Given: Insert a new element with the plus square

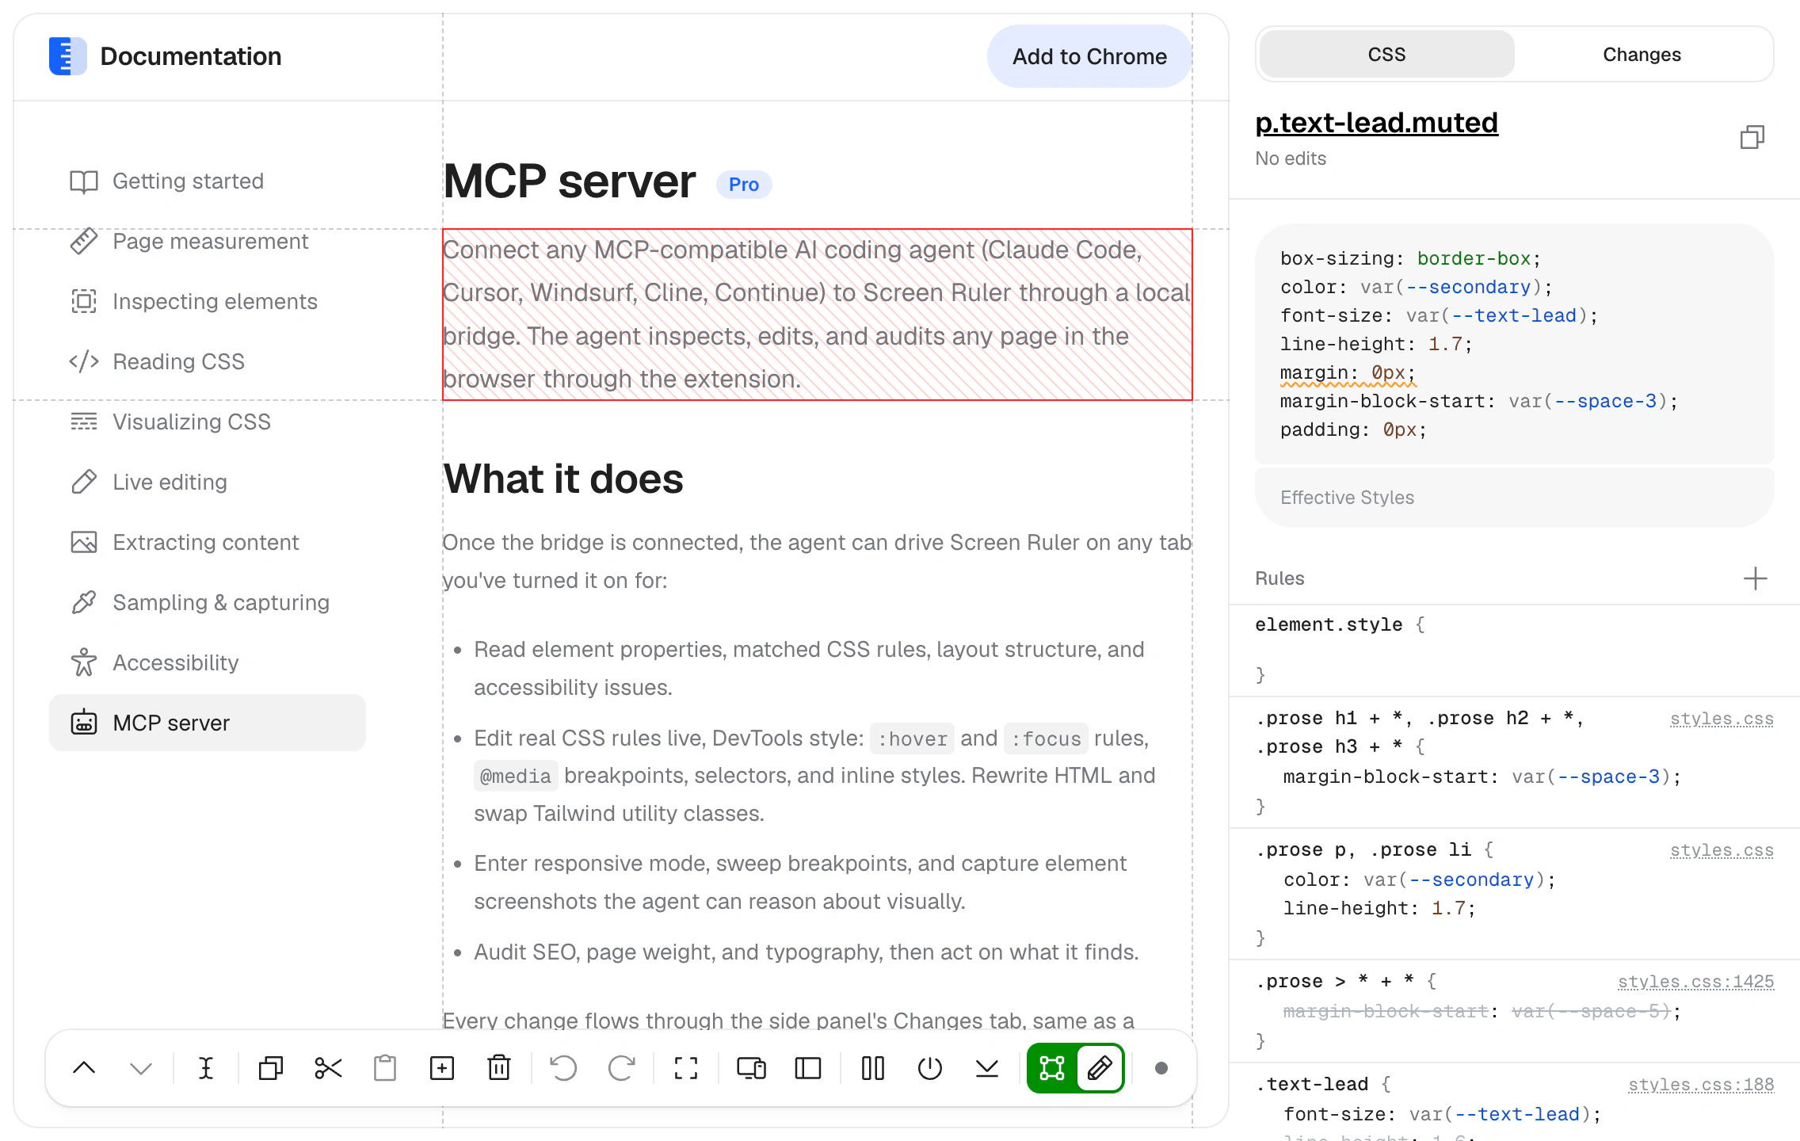Looking at the screenshot, I should tap(442, 1068).
